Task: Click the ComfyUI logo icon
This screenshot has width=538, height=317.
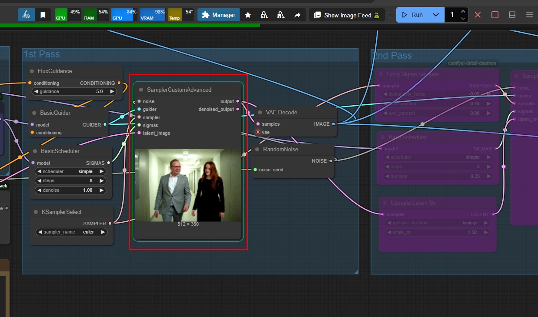Action: click(x=26, y=15)
